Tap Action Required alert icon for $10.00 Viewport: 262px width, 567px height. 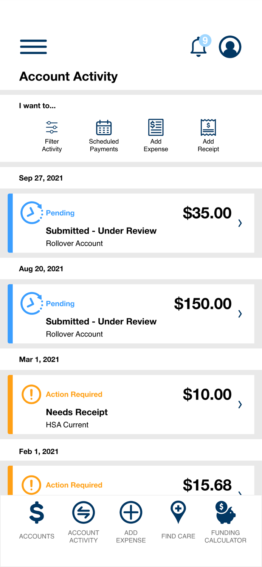(x=31, y=394)
